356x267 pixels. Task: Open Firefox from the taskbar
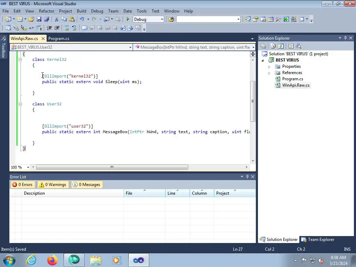52,260
